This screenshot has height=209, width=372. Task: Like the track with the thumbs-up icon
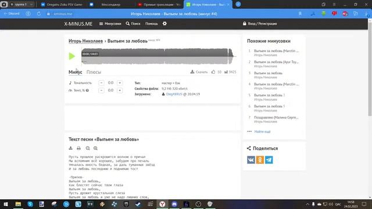pos(213,72)
